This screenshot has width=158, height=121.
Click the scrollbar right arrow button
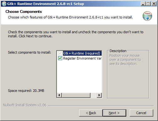pos(99,95)
